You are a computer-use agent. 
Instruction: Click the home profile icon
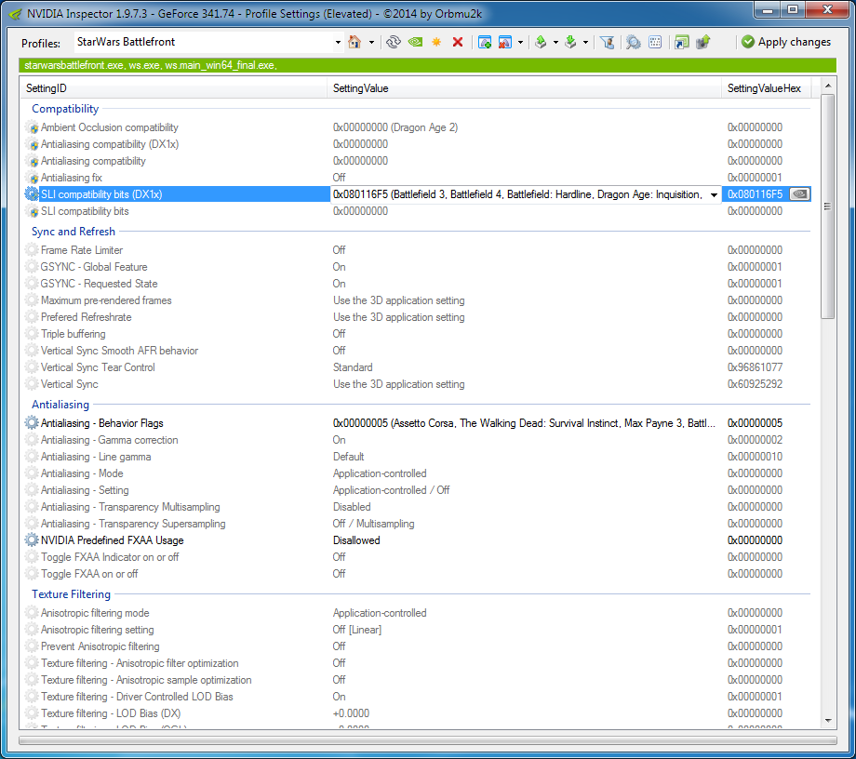(354, 42)
